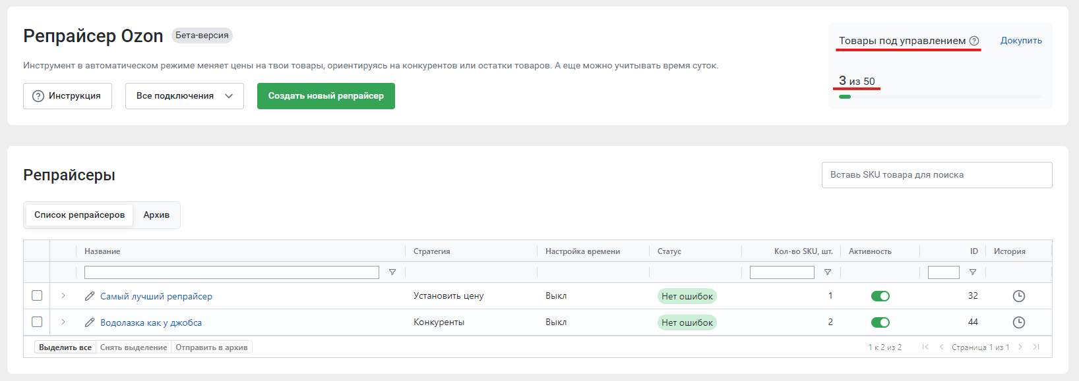Click Отправить в архив button
Screen dimensions: 1079x381
coord(212,347)
